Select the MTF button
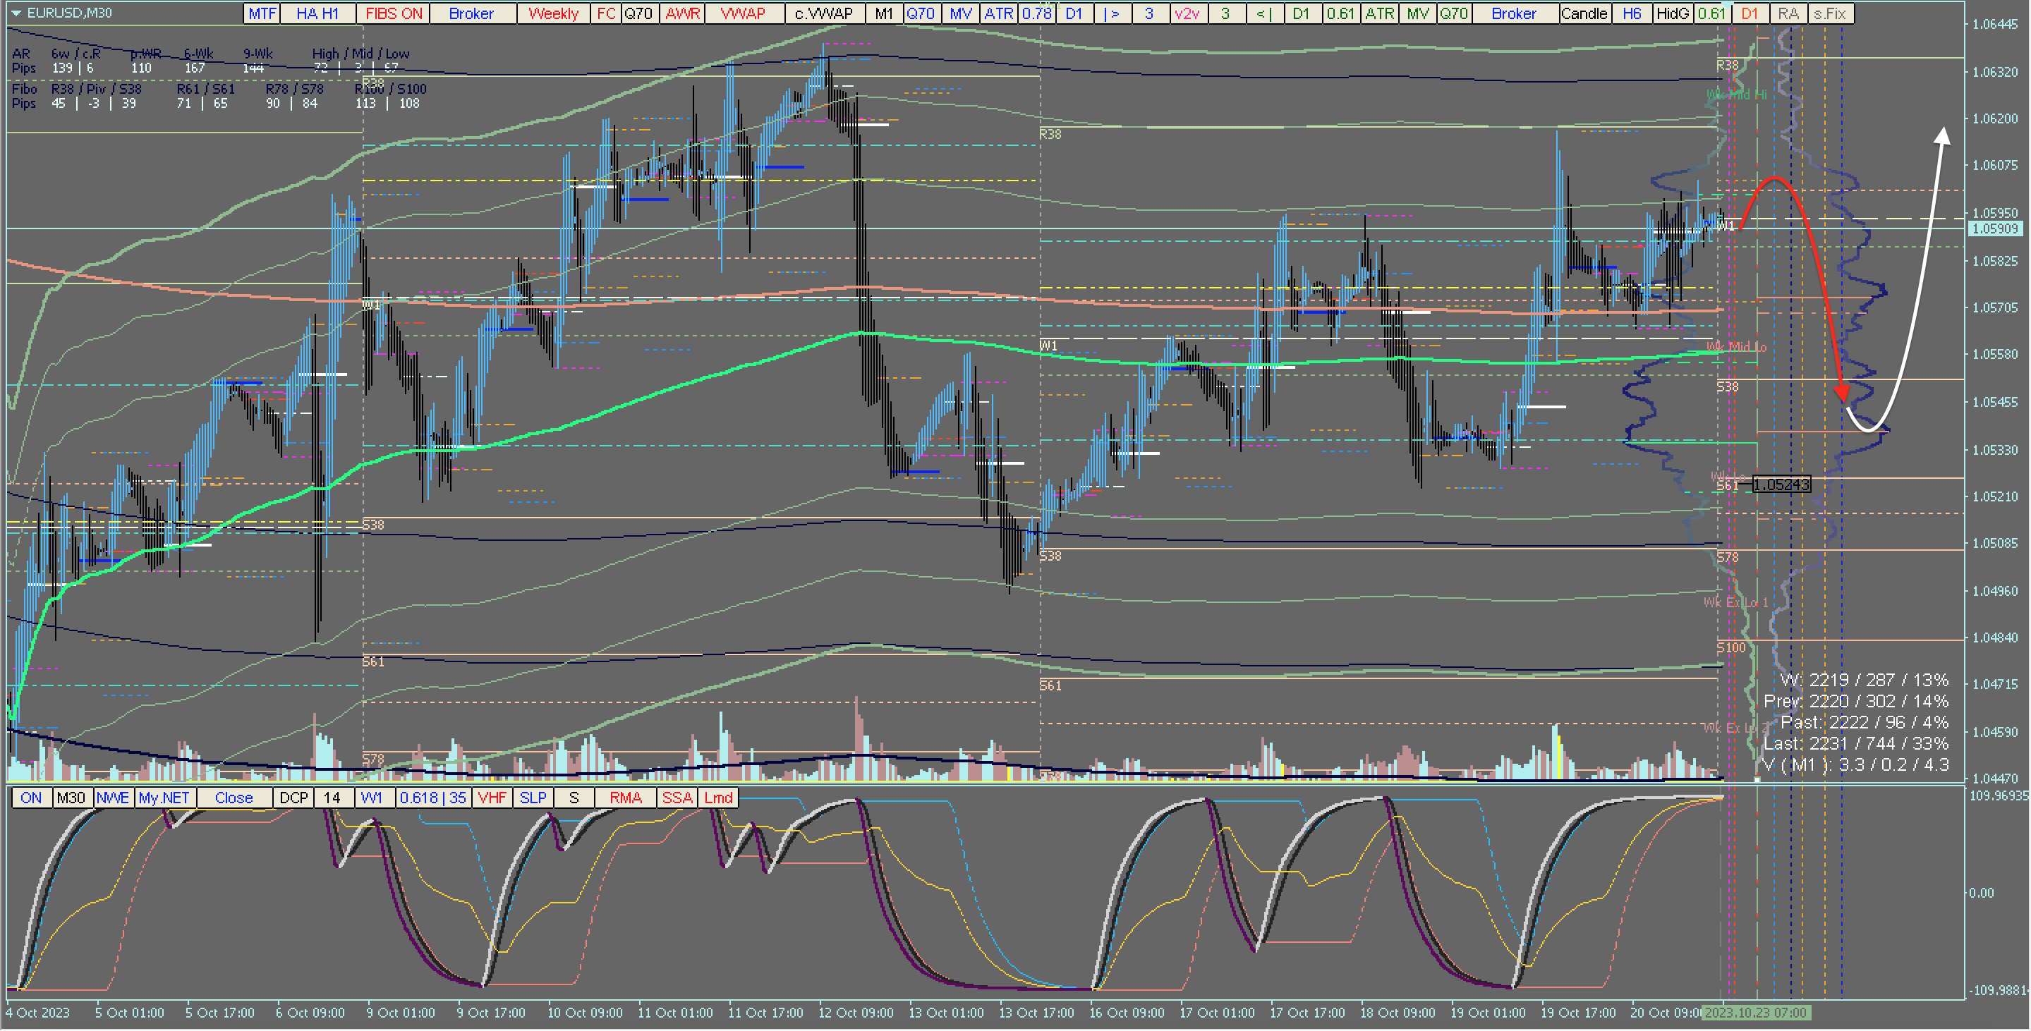 coord(262,13)
